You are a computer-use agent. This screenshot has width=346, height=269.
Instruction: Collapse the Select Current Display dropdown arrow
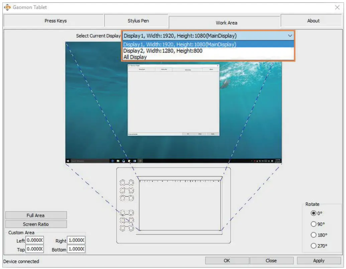290,36
